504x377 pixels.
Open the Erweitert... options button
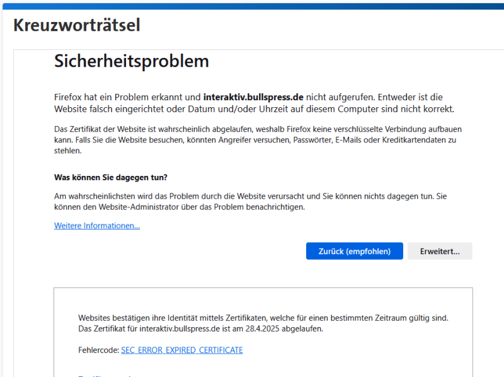pyautogui.click(x=439, y=251)
